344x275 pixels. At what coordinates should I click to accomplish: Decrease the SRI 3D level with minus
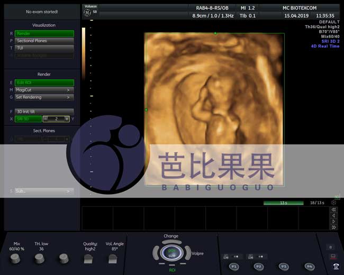tap(46, 119)
